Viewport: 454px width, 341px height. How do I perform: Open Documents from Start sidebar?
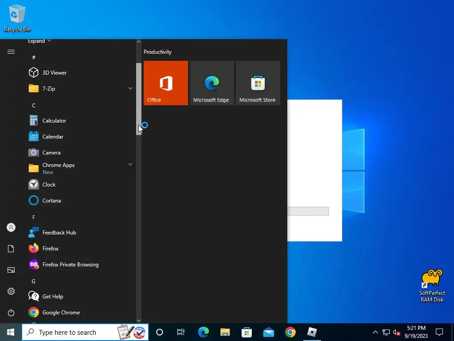[x=11, y=249]
